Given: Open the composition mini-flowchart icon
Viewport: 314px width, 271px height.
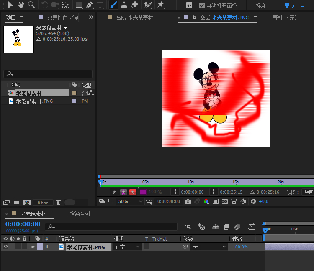Looking at the screenshot, I should tap(188, 227).
